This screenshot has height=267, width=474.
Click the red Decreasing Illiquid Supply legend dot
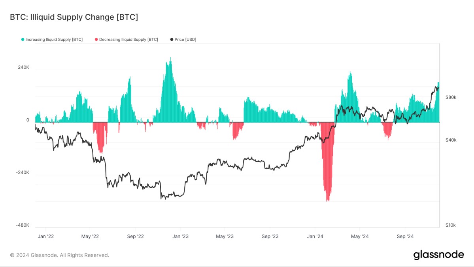pyautogui.click(x=96, y=40)
